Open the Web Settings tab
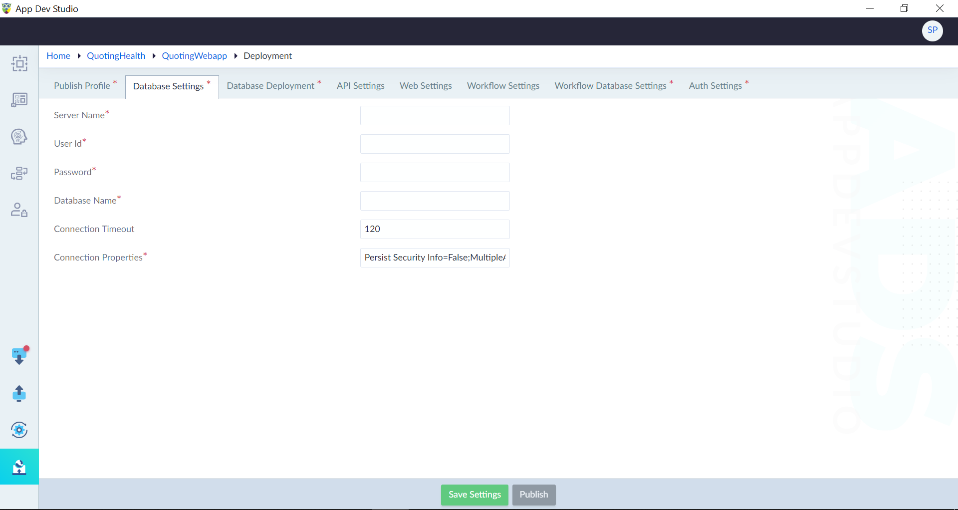Screen dimensions: 958x510 coord(426,85)
